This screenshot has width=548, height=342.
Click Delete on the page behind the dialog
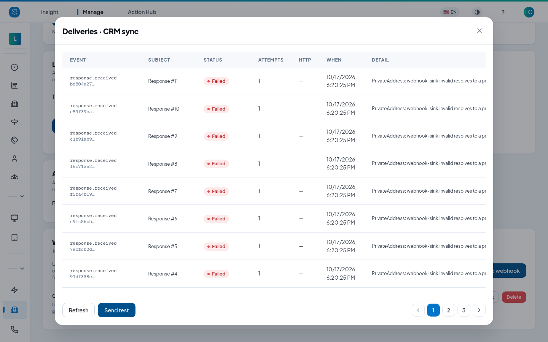[514, 297]
